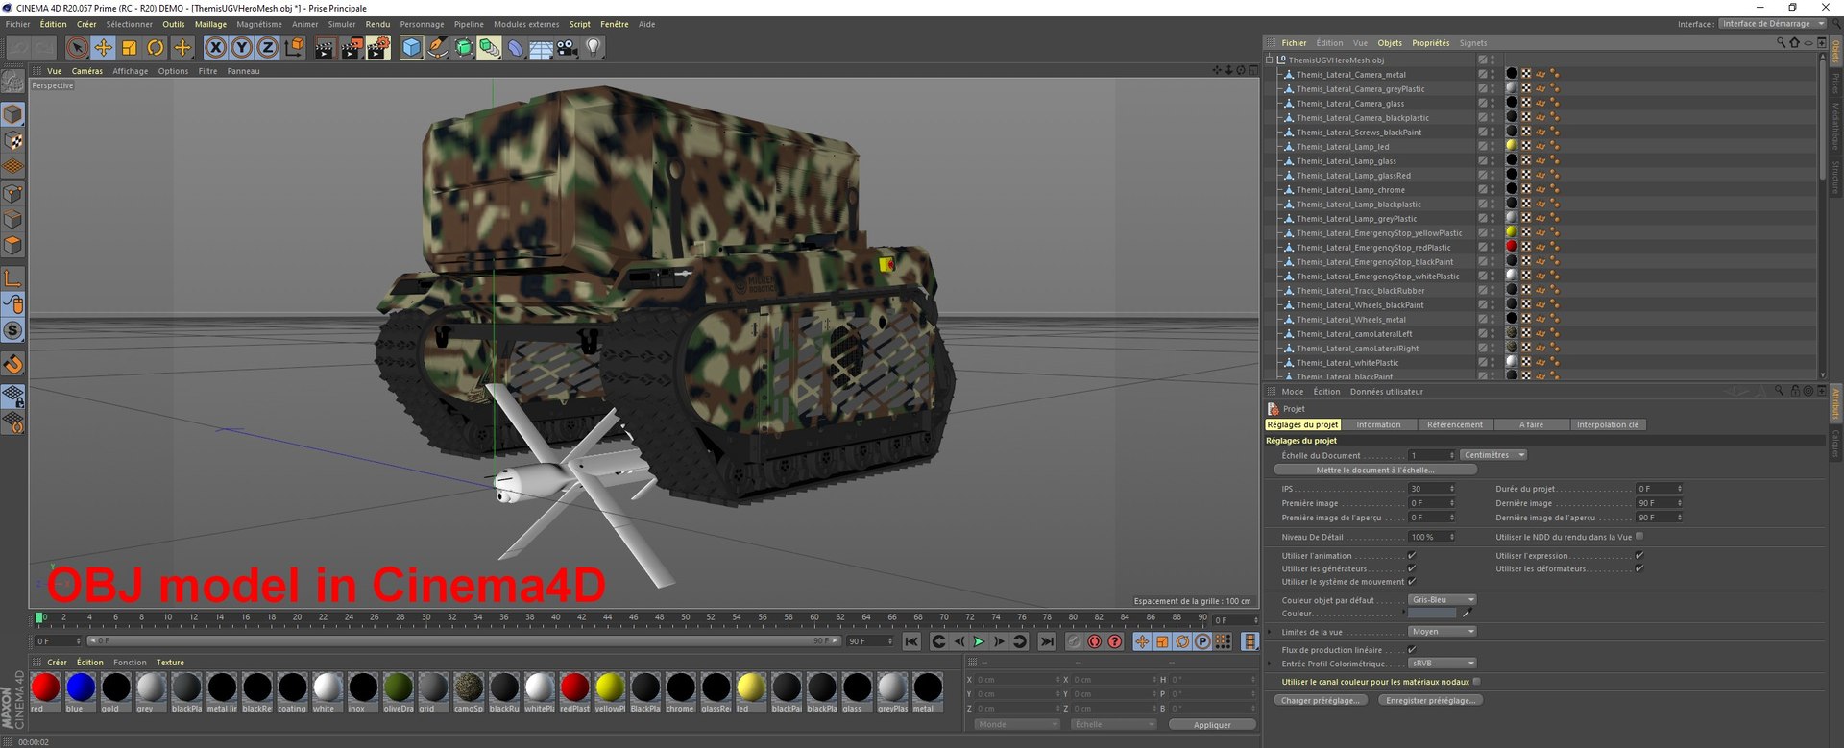This screenshot has height=748, width=1844.
Task: Open the Interface de Démarrage layout dropdown
Action: tap(1772, 24)
